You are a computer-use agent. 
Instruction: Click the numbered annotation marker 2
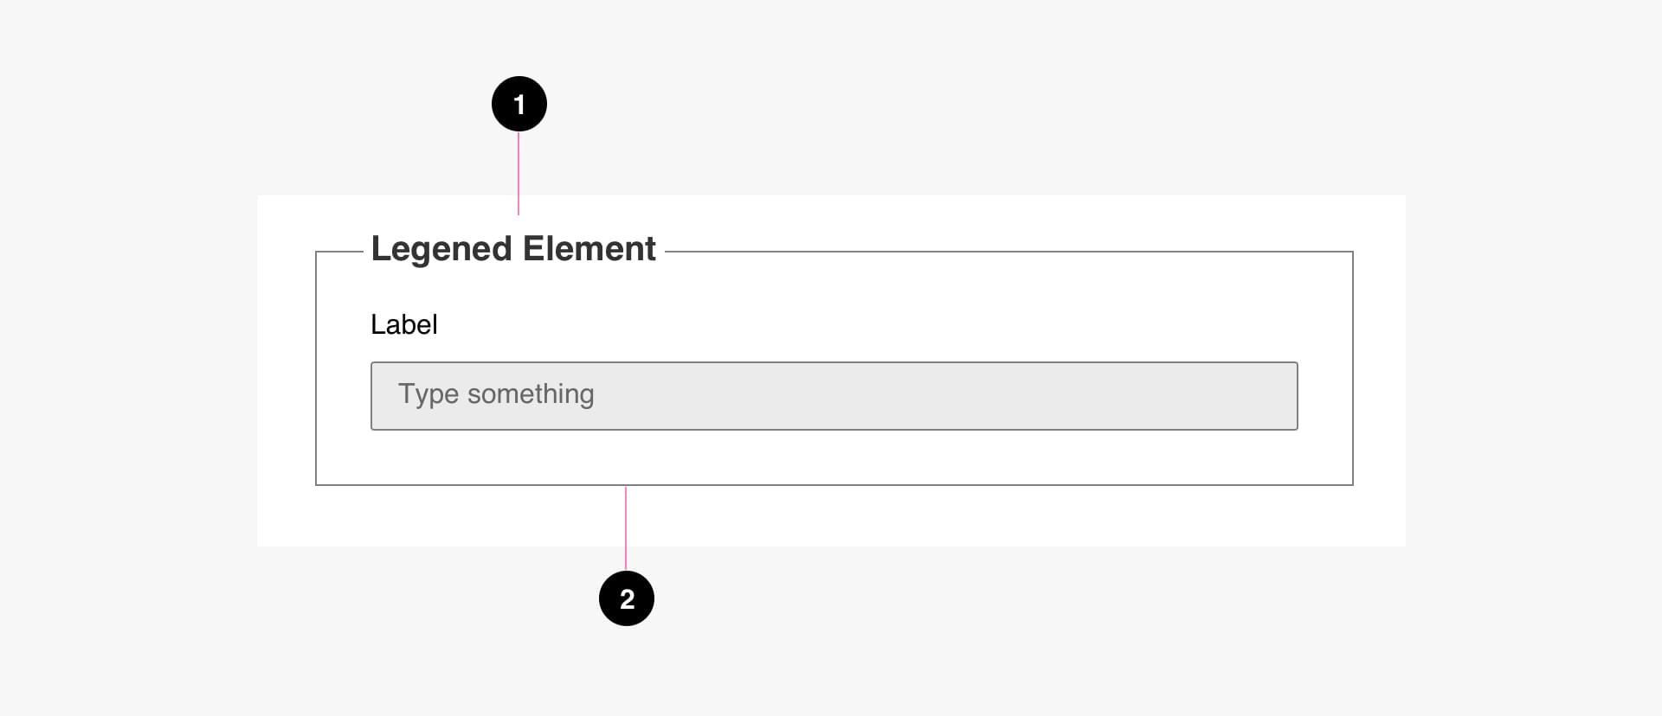(627, 598)
